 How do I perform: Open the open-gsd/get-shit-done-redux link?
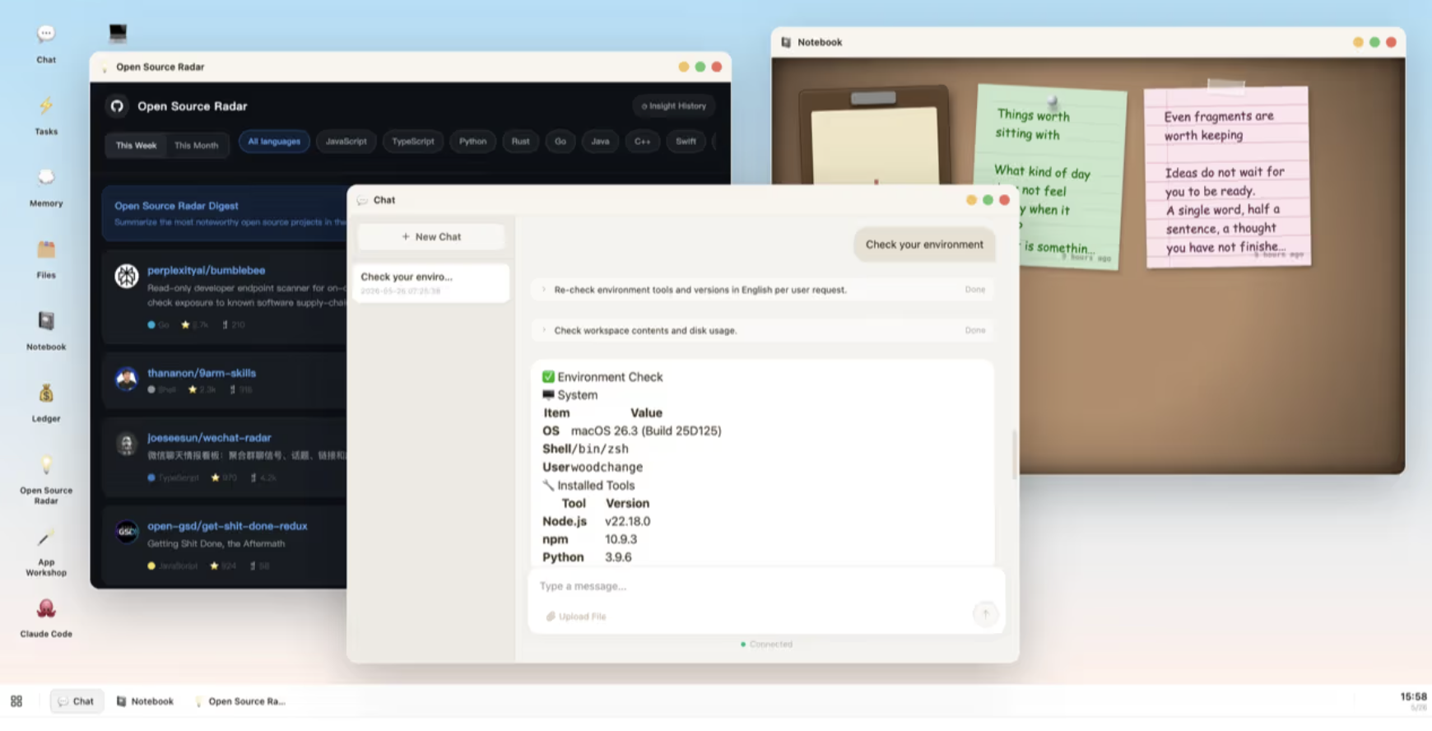click(x=227, y=526)
